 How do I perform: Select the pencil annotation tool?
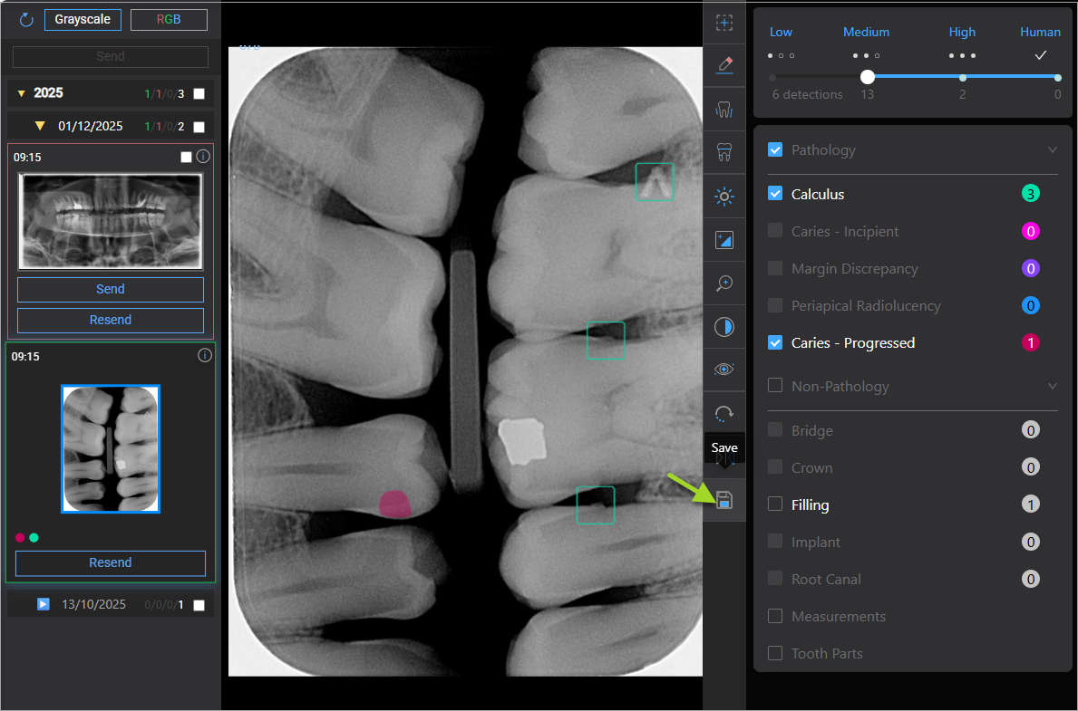724,65
